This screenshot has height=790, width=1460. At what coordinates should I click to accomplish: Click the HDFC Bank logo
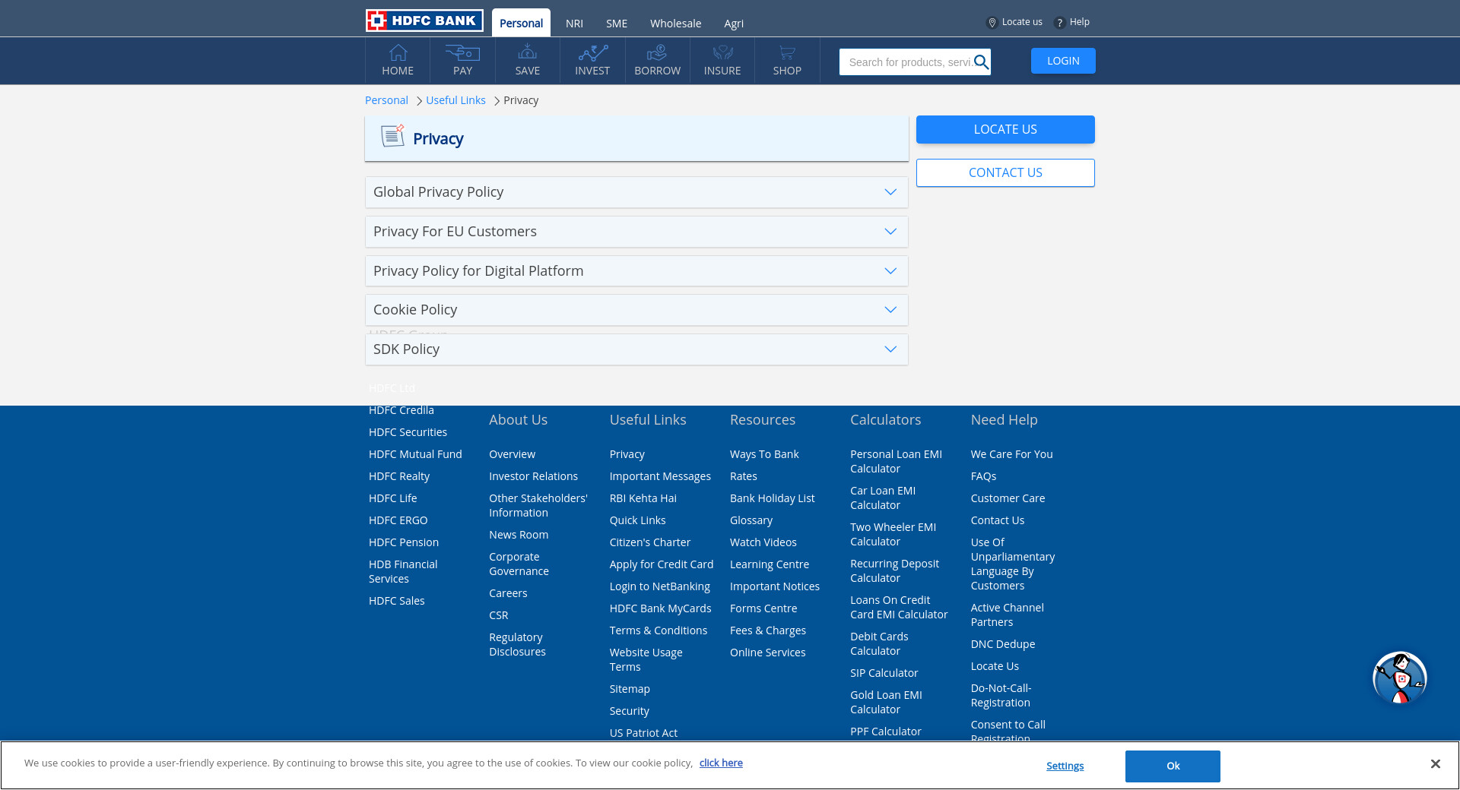pyautogui.click(x=424, y=21)
